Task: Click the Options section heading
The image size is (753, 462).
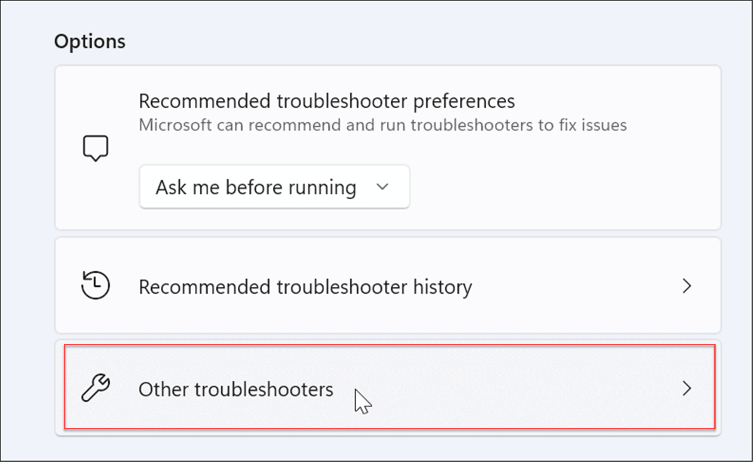Action: click(x=90, y=41)
